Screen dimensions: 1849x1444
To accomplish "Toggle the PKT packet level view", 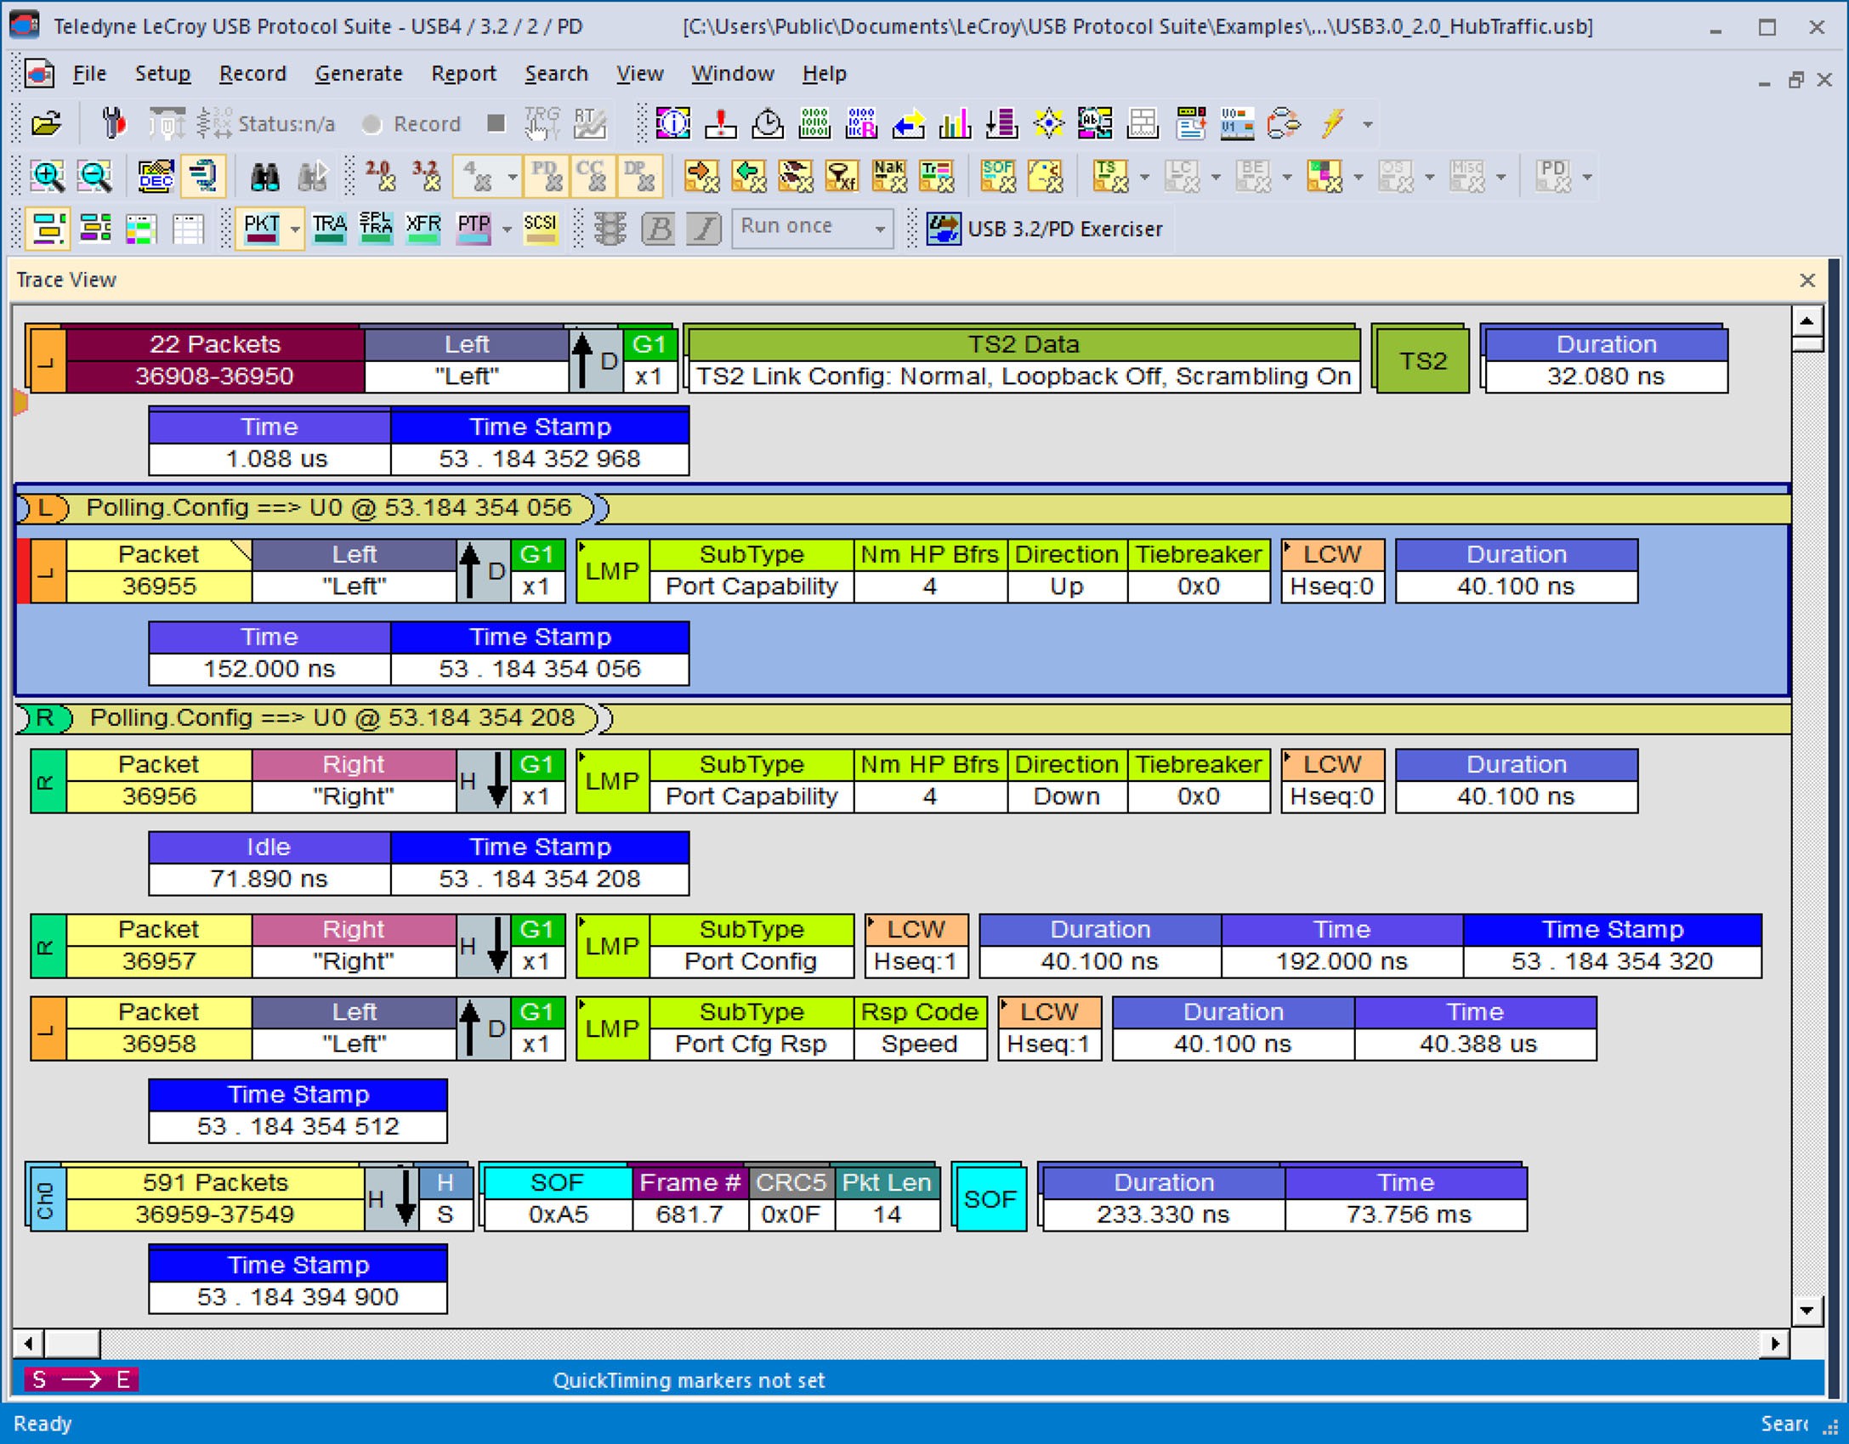I will pyautogui.click(x=261, y=229).
